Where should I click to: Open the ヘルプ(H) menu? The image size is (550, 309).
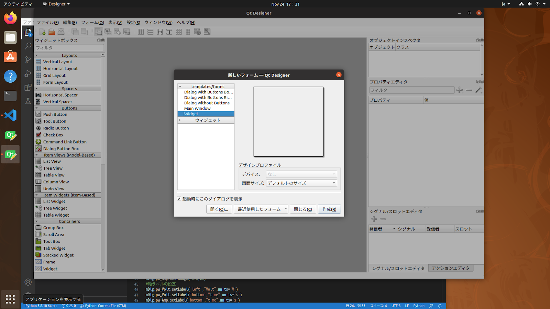(186, 22)
